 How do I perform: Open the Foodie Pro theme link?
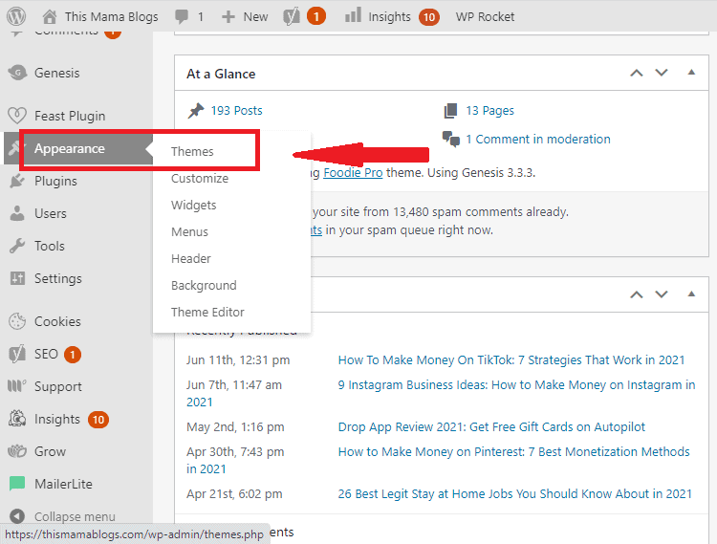353,173
